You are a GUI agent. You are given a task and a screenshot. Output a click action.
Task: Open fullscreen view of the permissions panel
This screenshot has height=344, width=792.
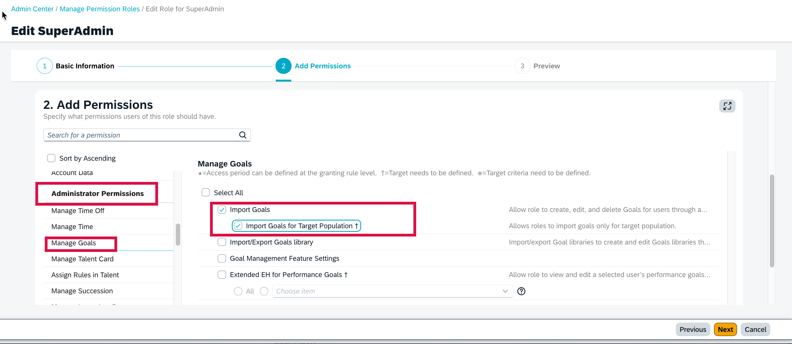pos(727,106)
